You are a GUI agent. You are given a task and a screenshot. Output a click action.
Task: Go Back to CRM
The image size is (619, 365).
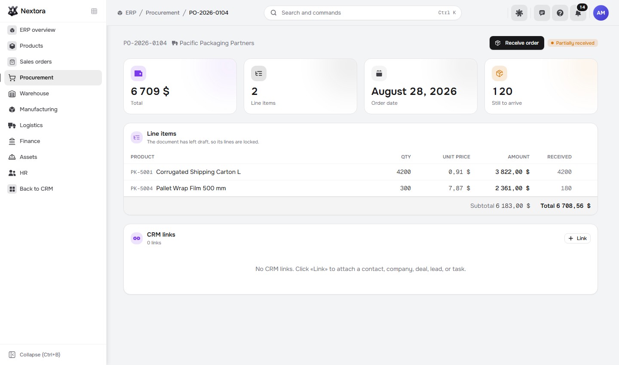[53, 189]
